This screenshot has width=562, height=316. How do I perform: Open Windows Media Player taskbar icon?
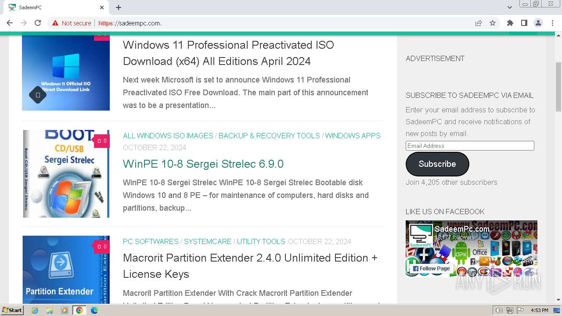coord(65,310)
